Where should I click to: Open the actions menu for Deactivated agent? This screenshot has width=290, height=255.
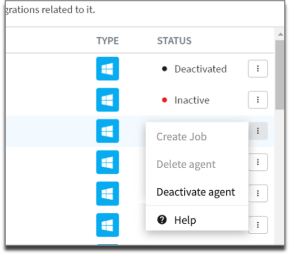tap(258, 69)
